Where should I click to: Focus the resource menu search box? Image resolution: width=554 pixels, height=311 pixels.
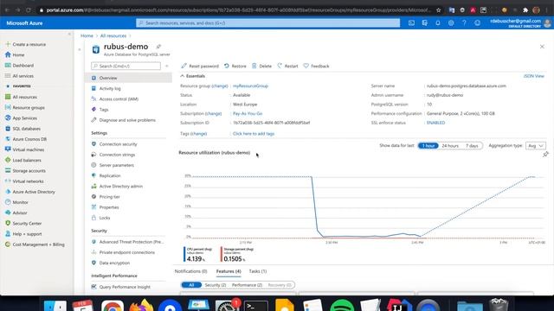tap(126, 66)
